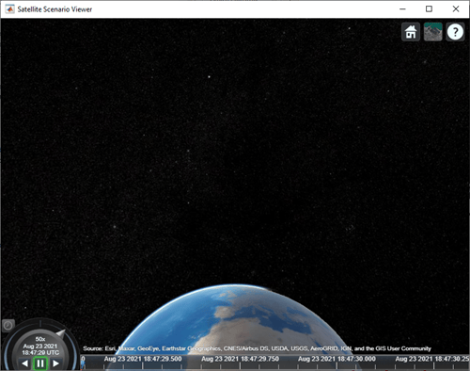
Task: Maximize the Satellite Scenario Viewer window
Action: pyautogui.click(x=429, y=9)
